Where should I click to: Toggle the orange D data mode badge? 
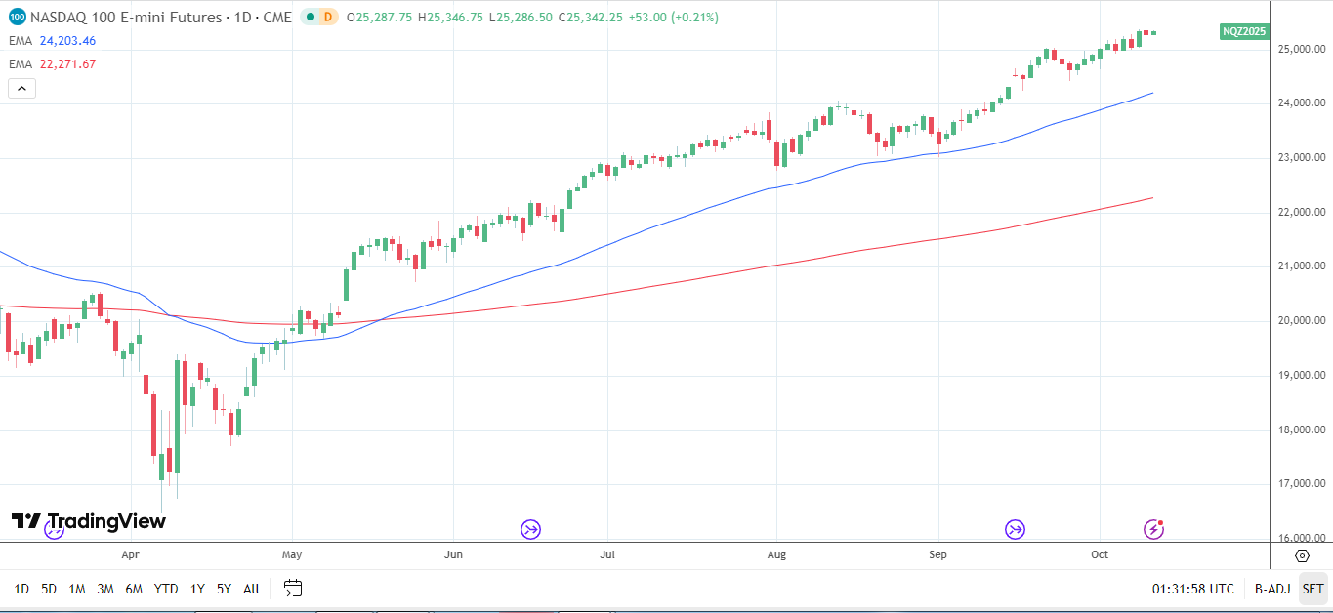click(x=328, y=17)
